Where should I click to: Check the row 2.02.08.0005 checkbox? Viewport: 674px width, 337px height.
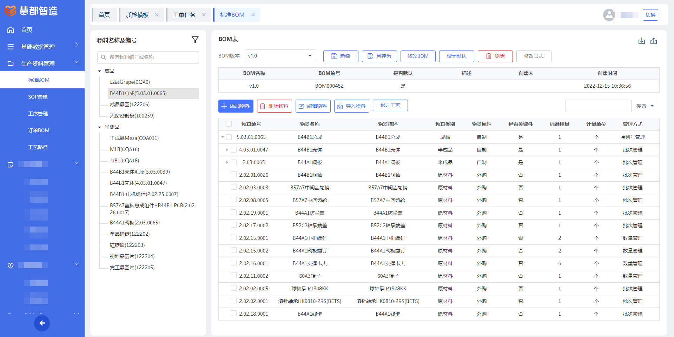pyautogui.click(x=234, y=200)
